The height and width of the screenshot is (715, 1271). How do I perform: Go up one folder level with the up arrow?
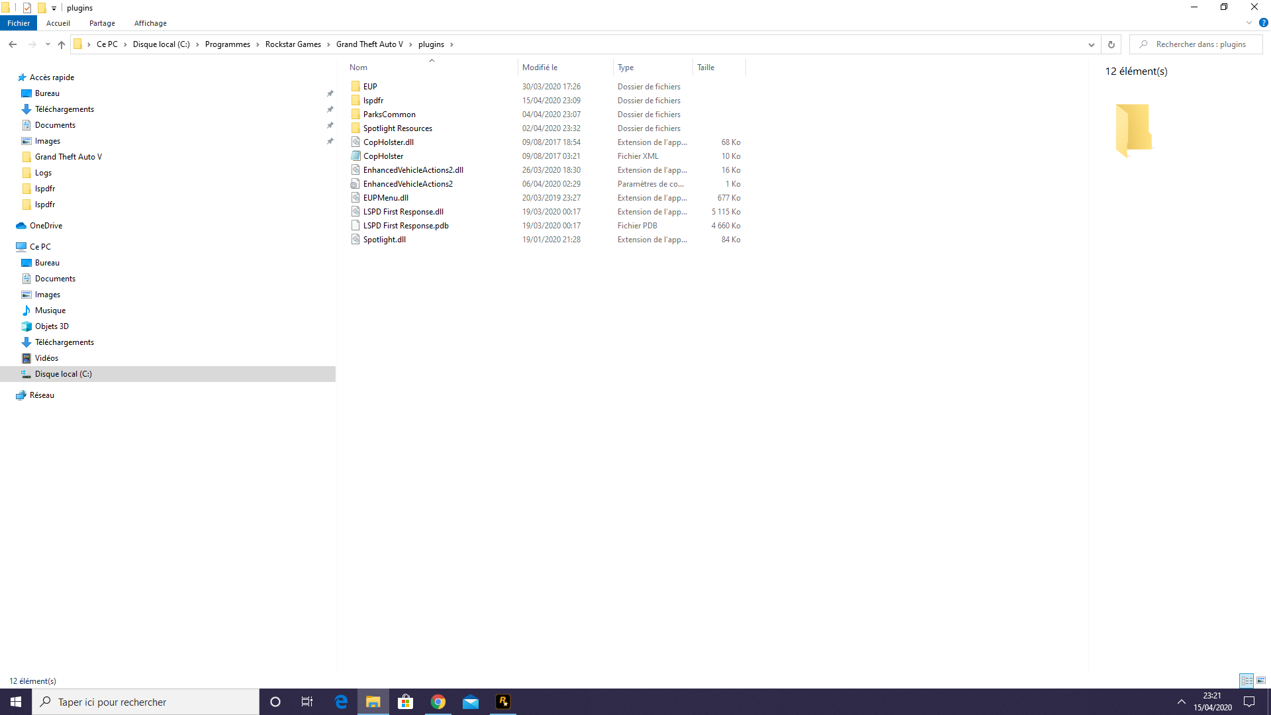click(62, 44)
